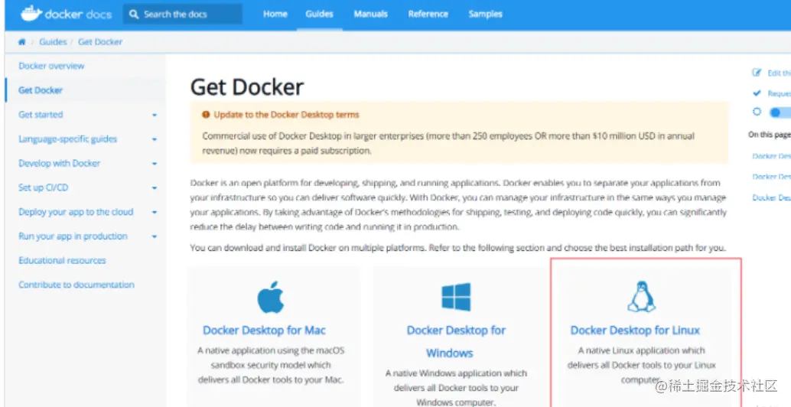
Task: Toggle the dark mode switch
Action: pos(780,112)
